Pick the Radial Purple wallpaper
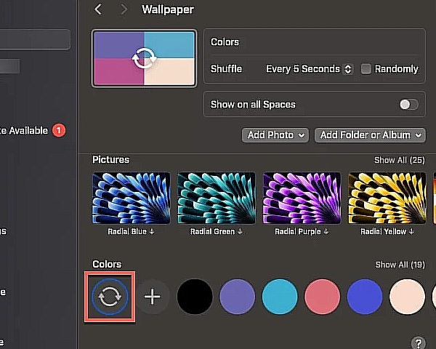 [302, 198]
